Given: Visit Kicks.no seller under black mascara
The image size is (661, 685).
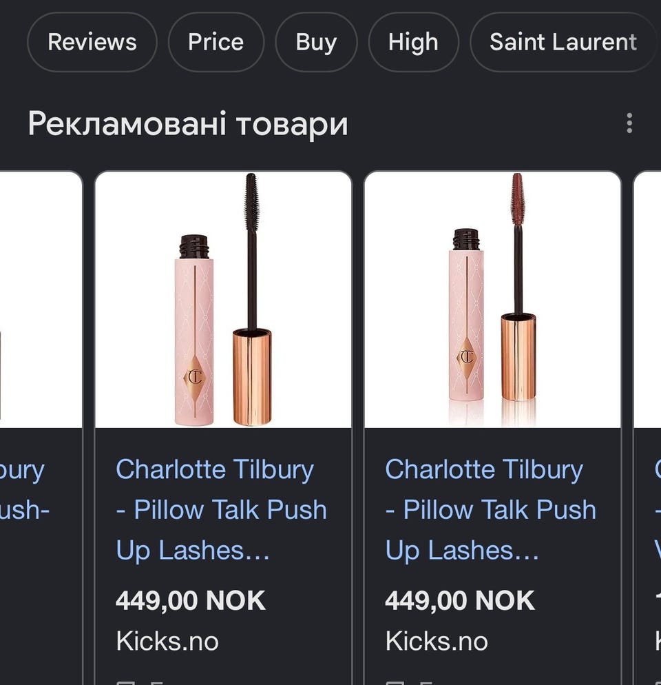Looking at the screenshot, I should pyautogui.click(x=167, y=642).
